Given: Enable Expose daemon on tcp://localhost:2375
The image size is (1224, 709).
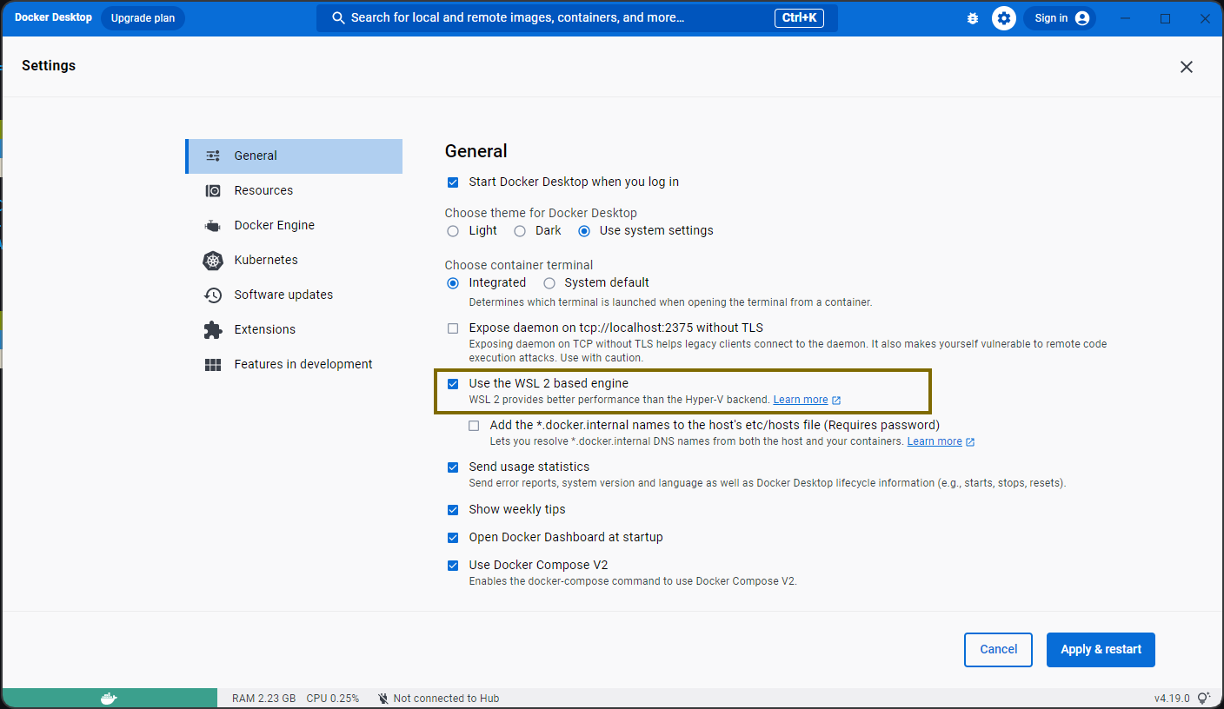Looking at the screenshot, I should click(x=453, y=328).
